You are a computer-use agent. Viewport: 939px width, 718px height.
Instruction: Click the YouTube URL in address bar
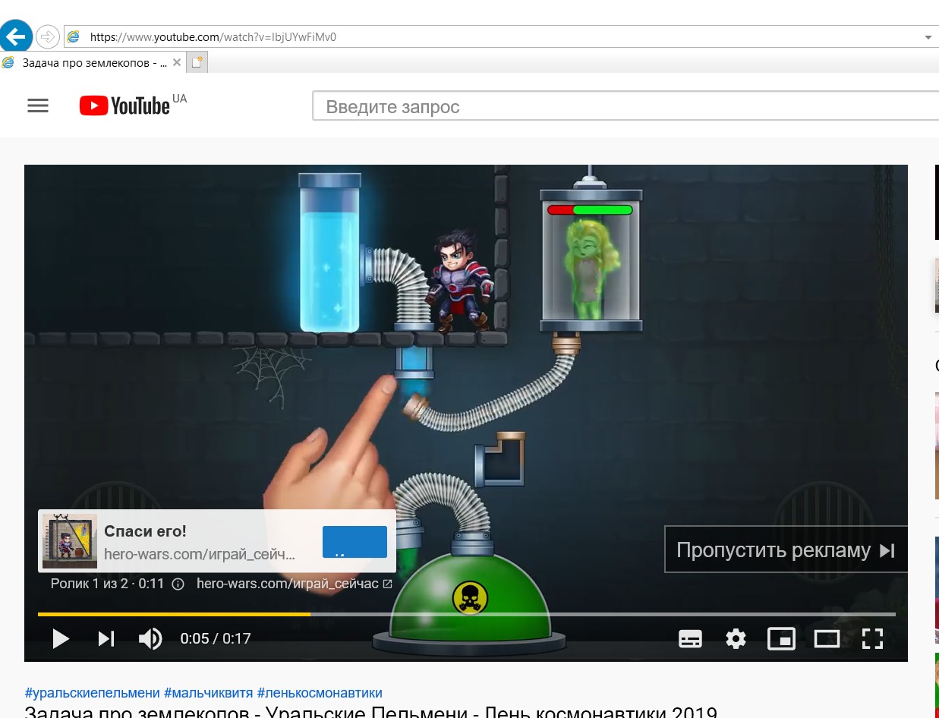pos(213,36)
